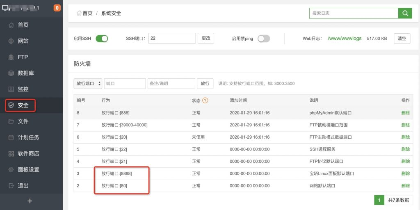Click the home icon in the sidebar
420x210 pixels.
tap(11, 25)
